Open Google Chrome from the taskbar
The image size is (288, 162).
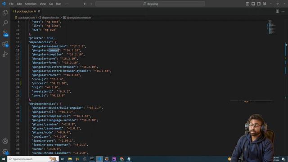(121, 159)
